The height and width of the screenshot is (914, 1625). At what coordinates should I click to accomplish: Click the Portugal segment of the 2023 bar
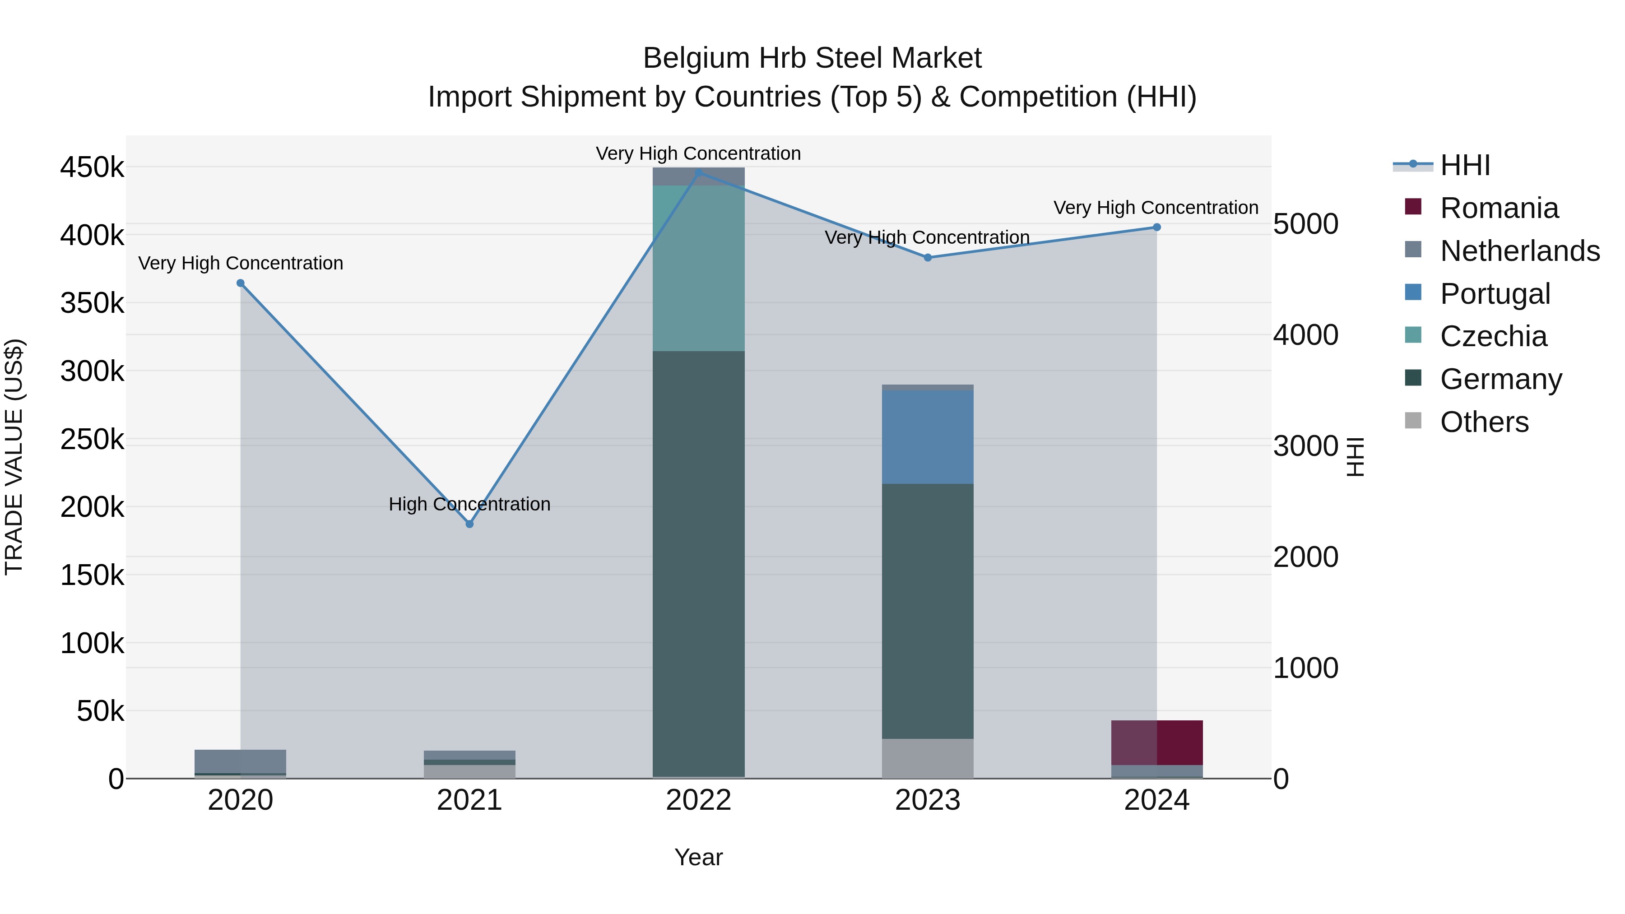pyautogui.click(x=927, y=437)
